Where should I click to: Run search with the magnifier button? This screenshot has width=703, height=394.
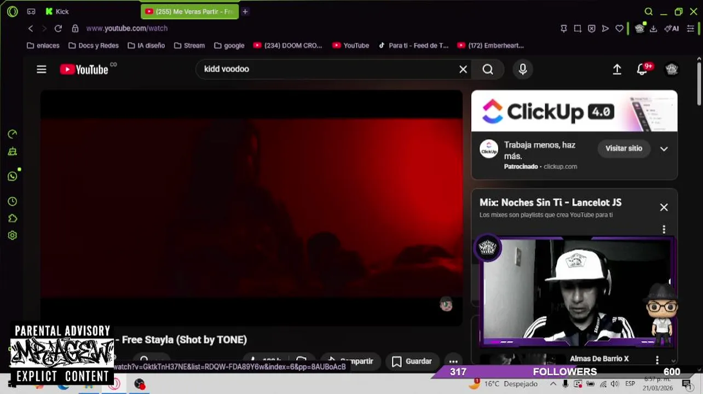click(x=488, y=69)
